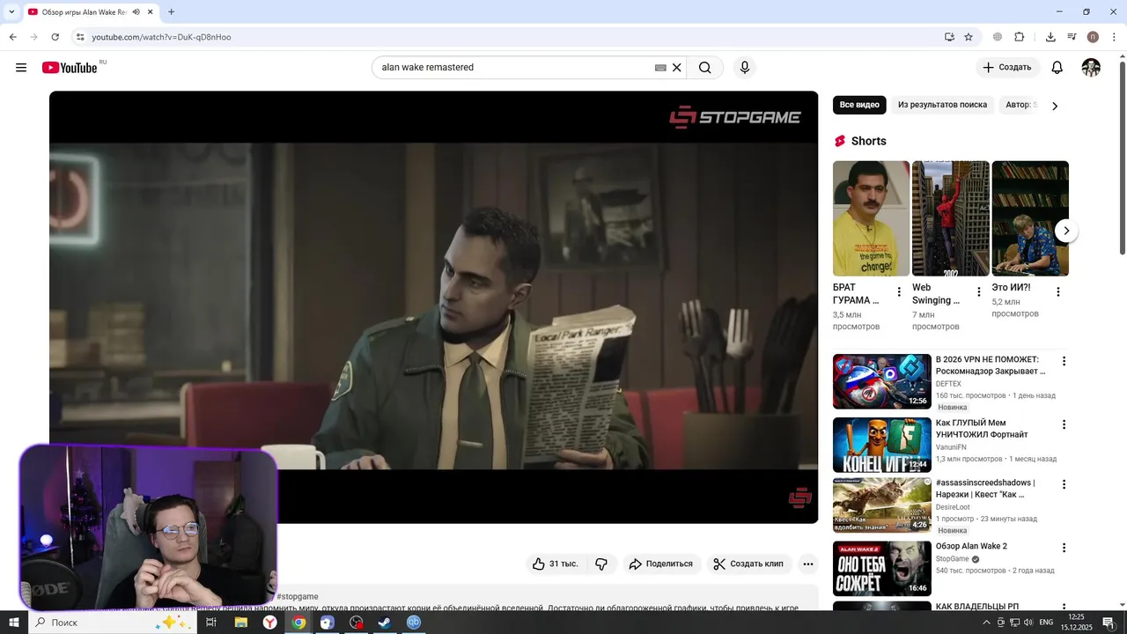The height and width of the screenshot is (634, 1127).
Task: Click the Windows taskbar search box
Action: tap(113, 623)
